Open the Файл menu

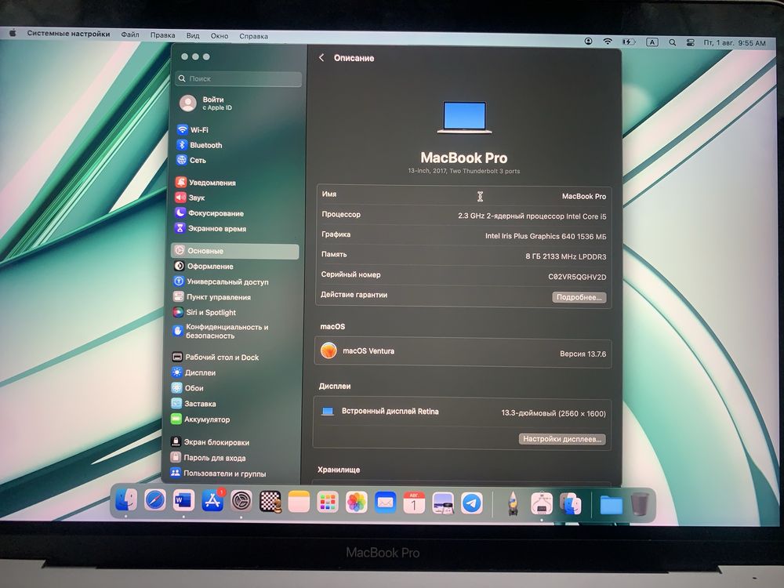[x=130, y=34]
